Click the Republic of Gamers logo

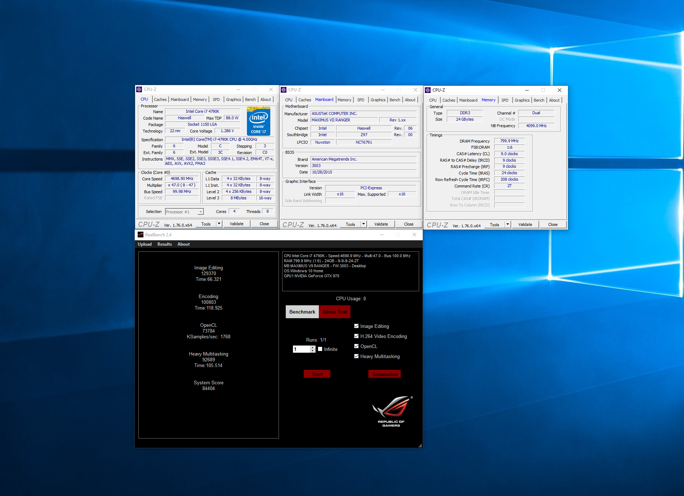pos(392,412)
